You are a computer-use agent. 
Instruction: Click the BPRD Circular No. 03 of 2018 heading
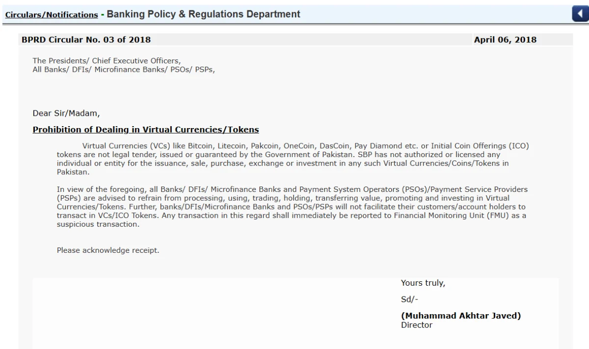[x=86, y=40]
